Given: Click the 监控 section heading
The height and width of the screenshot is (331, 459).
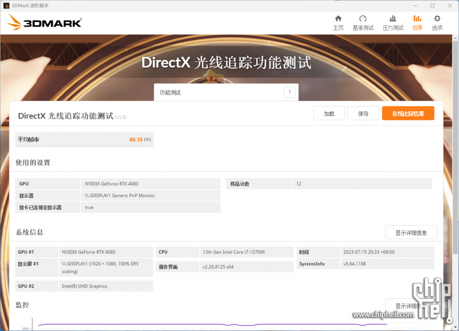Looking at the screenshot, I should pyautogui.click(x=22, y=305).
